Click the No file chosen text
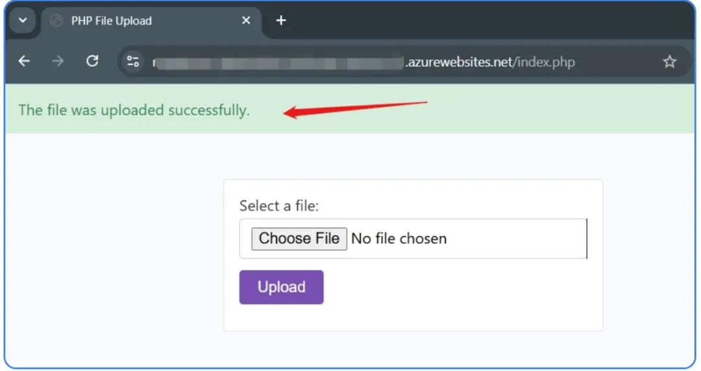Viewport: 701px width, 371px height. pos(399,239)
